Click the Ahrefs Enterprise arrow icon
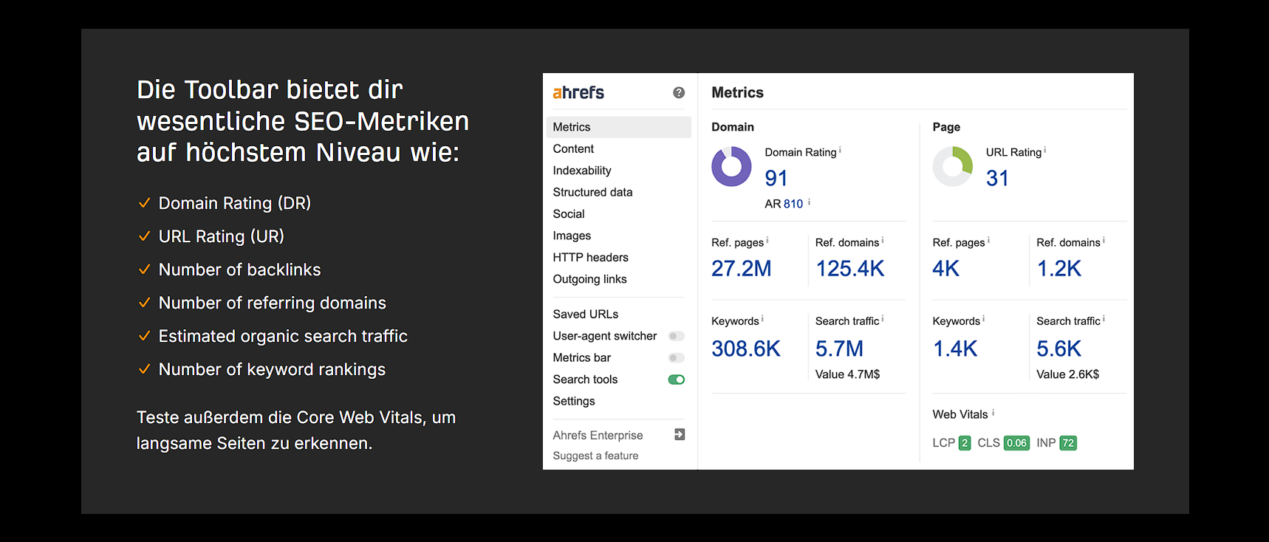This screenshot has width=1269, height=542. (680, 435)
